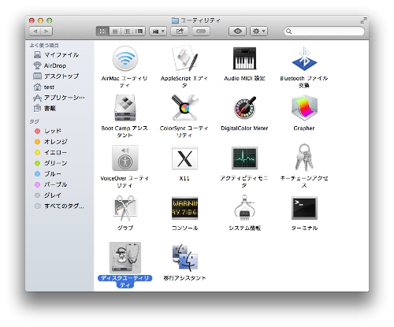Select the DigitalColor Meter icon

tap(244, 108)
